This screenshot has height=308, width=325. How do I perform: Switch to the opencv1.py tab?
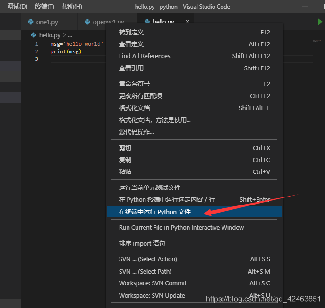(x=107, y=22)
